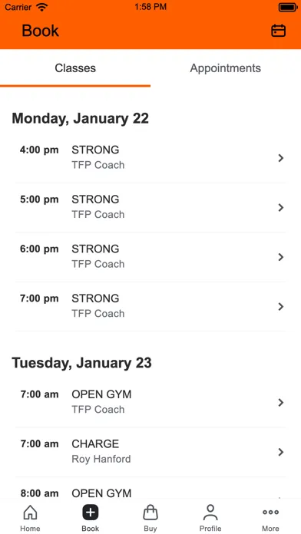Screen dimensions: 301x534
Task: Select the 7:00 pm STRONG class
Action: click(x=150, y=306)
